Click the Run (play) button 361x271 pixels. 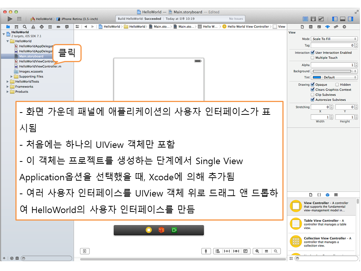pos(10,19)
